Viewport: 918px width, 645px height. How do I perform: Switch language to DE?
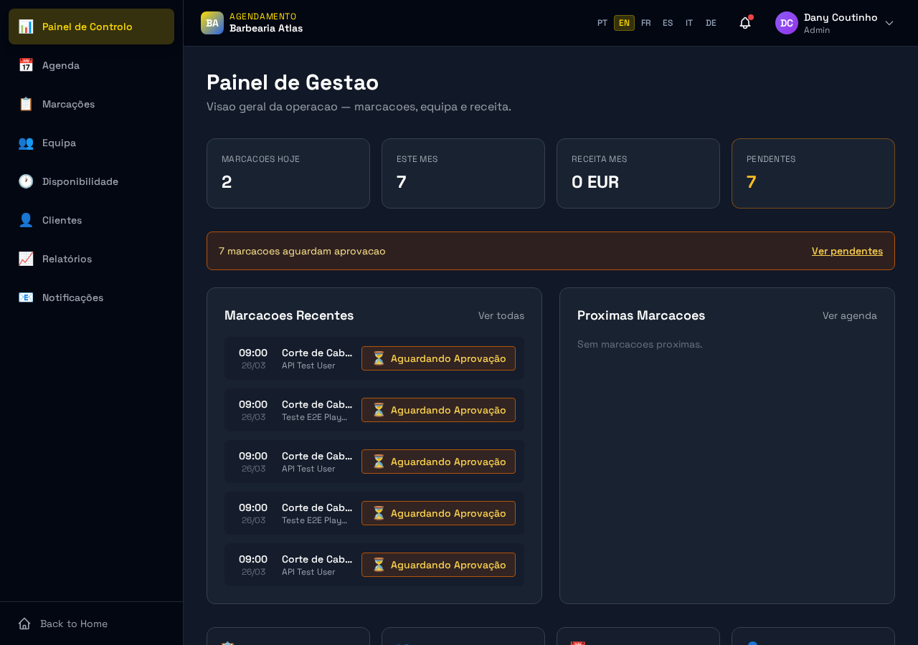tap(711, 23)
